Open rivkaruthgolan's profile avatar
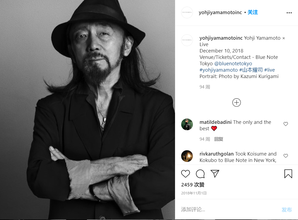 (187, 156)
